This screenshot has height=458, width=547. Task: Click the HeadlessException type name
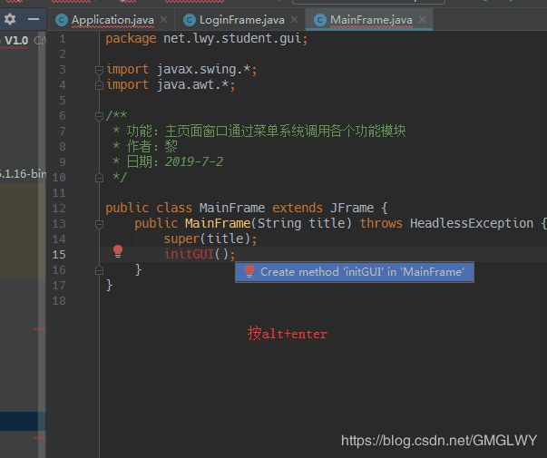click(472, 223)
